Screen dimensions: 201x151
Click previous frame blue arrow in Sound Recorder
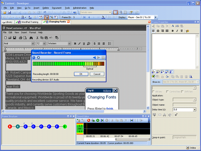point(94,58)
